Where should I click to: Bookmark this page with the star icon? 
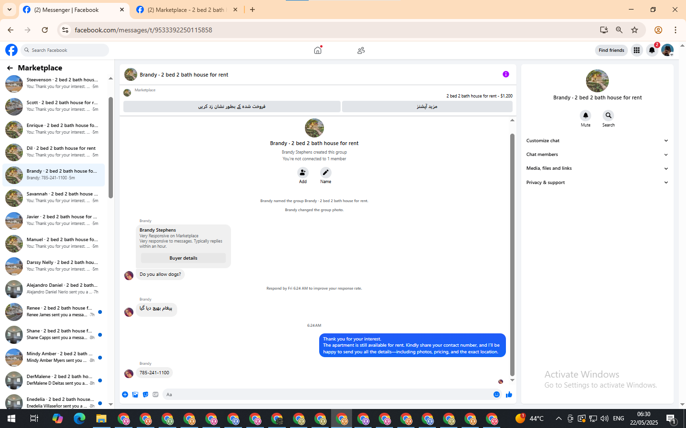[635, 30]
